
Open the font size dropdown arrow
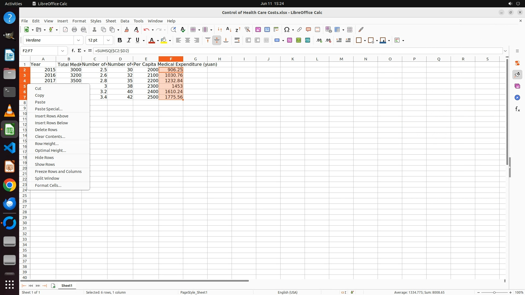coord(108,40)
